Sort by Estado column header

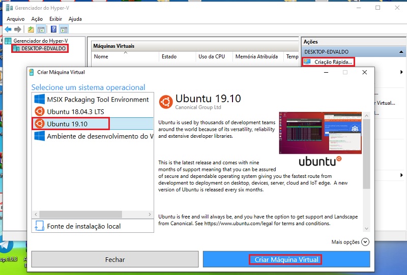[177, 56]
